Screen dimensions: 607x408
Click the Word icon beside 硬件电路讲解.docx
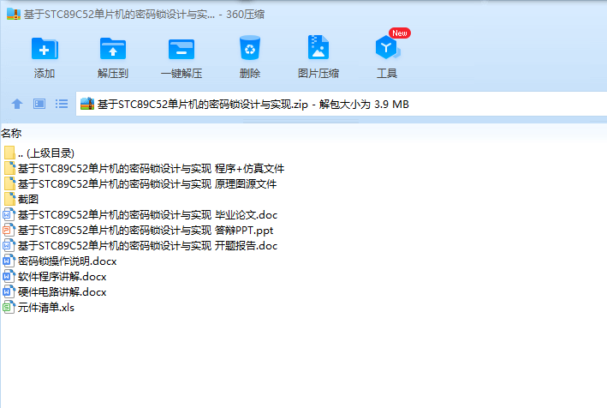click(9, 292)
